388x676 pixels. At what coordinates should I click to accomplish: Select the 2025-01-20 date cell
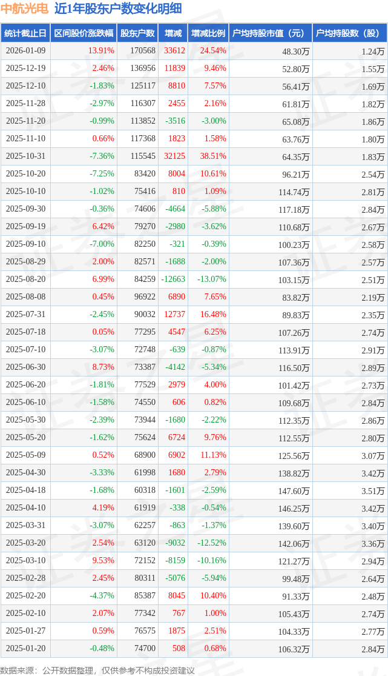point(25,649)
